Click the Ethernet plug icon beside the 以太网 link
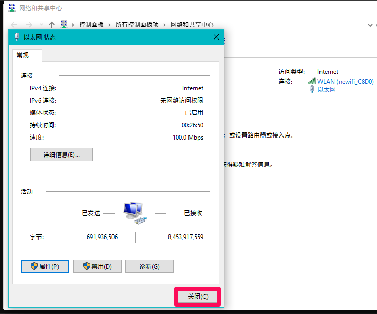The height and width of the screenshot is (314, 377). (x=312, y=89)
